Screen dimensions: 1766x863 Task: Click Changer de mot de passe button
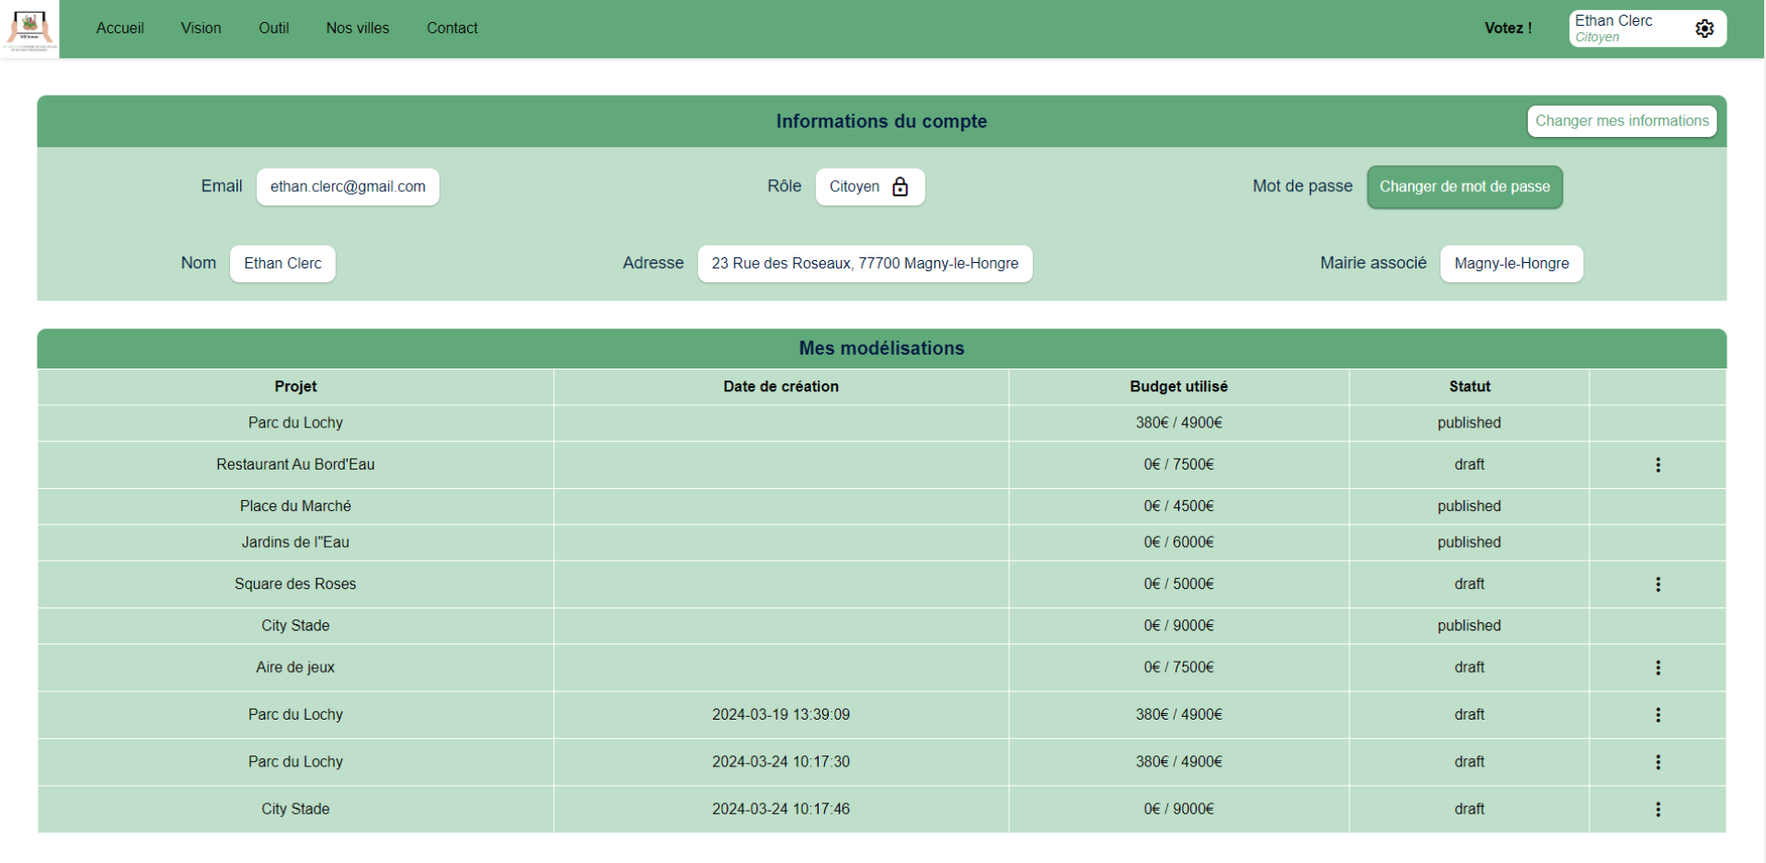point(1463,187)
